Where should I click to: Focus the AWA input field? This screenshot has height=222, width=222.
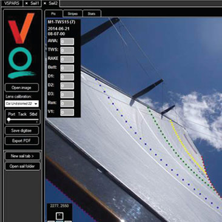coord(67,42)
